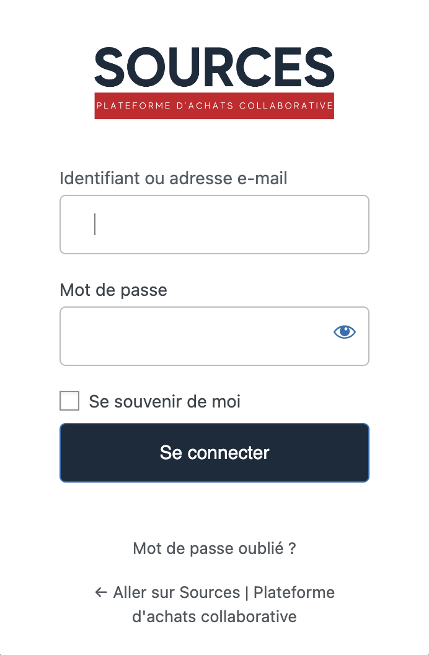Click the left arrow before Aller sur Sources
Image resolution: width=429 pixels, height=655 pixels.
point(101,592)
